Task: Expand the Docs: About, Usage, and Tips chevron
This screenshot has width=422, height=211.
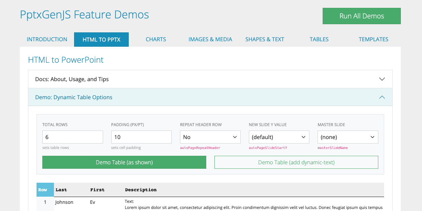Action: [382, 79]
